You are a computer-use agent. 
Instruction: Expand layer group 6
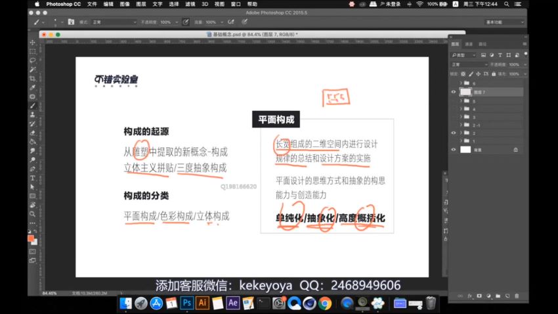click(461, 83)
